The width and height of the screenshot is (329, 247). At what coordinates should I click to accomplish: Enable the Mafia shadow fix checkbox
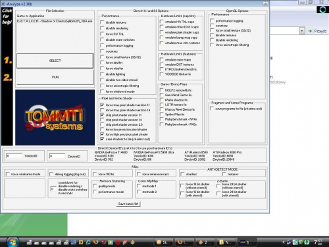(x=162, y=99)
